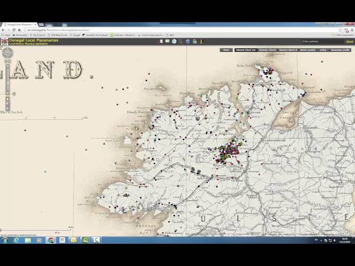Screen dimensions: 355x266
Task: Open the My Account bookmark
Action: click(x=38, y=35)
